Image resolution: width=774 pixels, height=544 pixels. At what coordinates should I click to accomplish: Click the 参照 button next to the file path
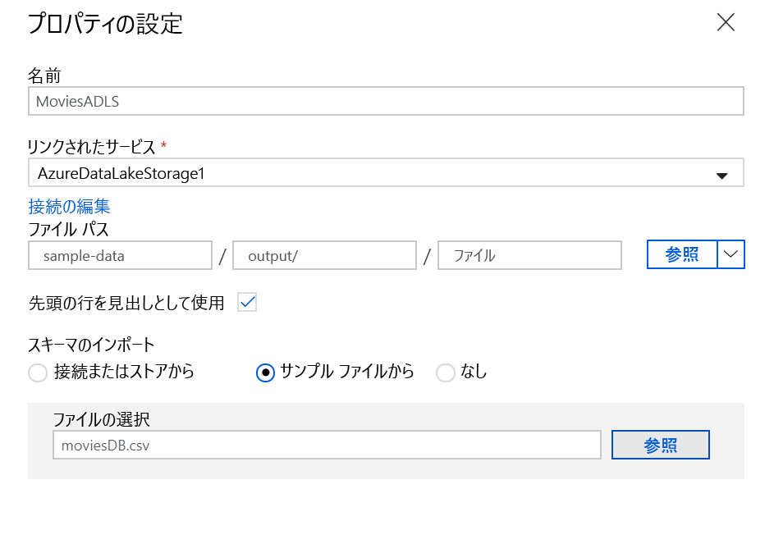pos(681,254)
